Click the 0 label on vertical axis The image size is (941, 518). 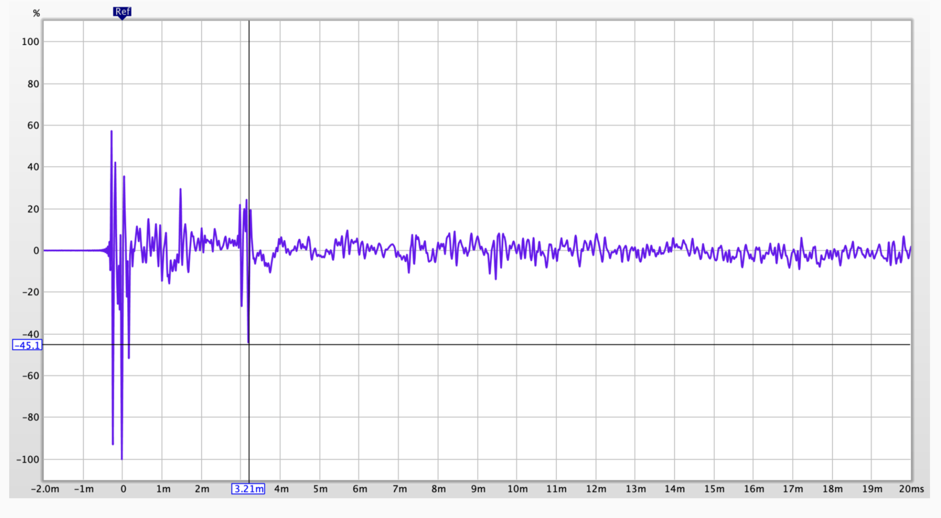click(x=36, y=250)
